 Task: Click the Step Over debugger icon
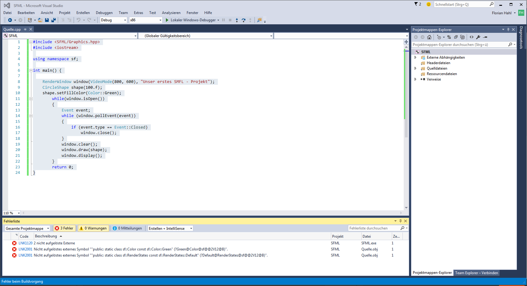(244, 20)
